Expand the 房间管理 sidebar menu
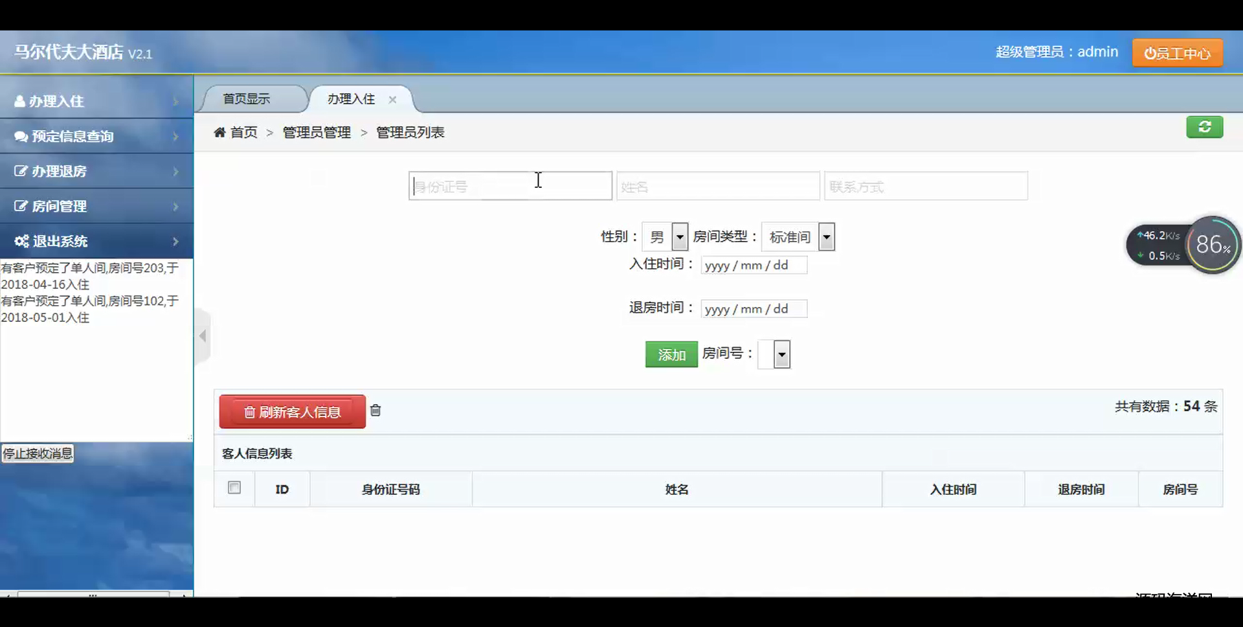Viewport: 1243px width, 627px height. click(x=96, y=207)
